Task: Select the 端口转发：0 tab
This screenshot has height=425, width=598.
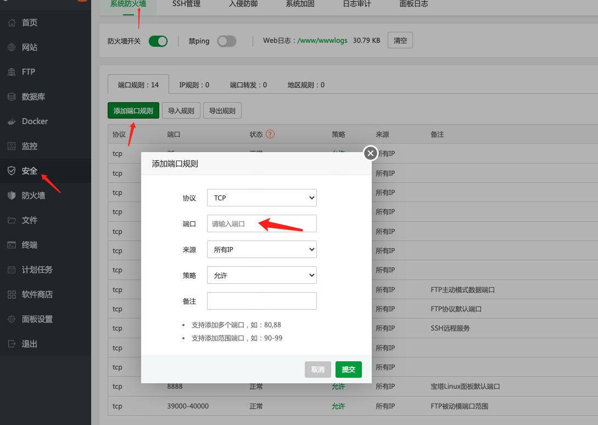Action: [248, 85]
